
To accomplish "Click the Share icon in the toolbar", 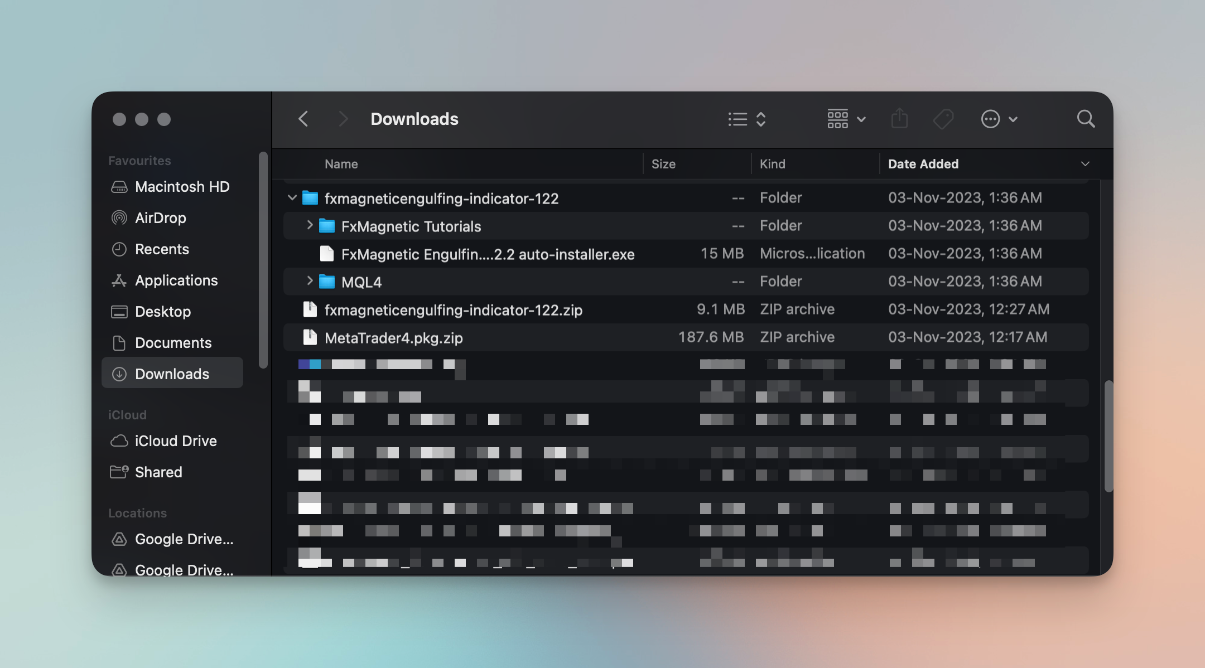I will click(x=899, y=119).
